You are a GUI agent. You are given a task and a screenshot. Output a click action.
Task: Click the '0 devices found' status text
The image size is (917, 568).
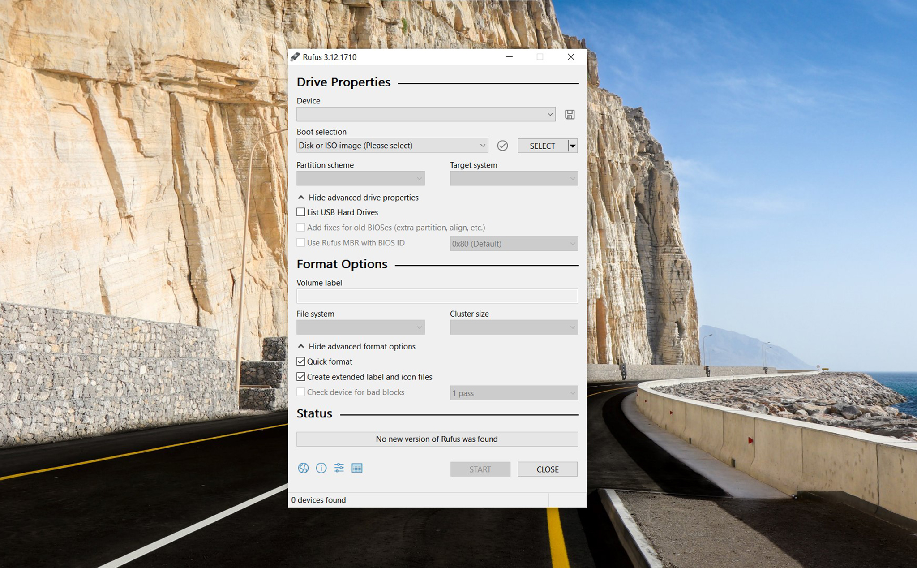pos(318,500)
